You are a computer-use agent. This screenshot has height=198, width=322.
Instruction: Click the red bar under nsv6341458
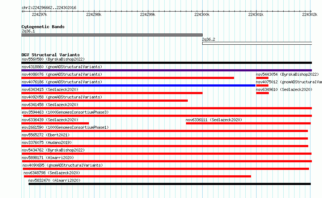(166, 108)
